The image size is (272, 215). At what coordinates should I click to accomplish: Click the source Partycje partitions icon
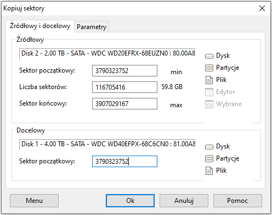[x=209, y=68]
